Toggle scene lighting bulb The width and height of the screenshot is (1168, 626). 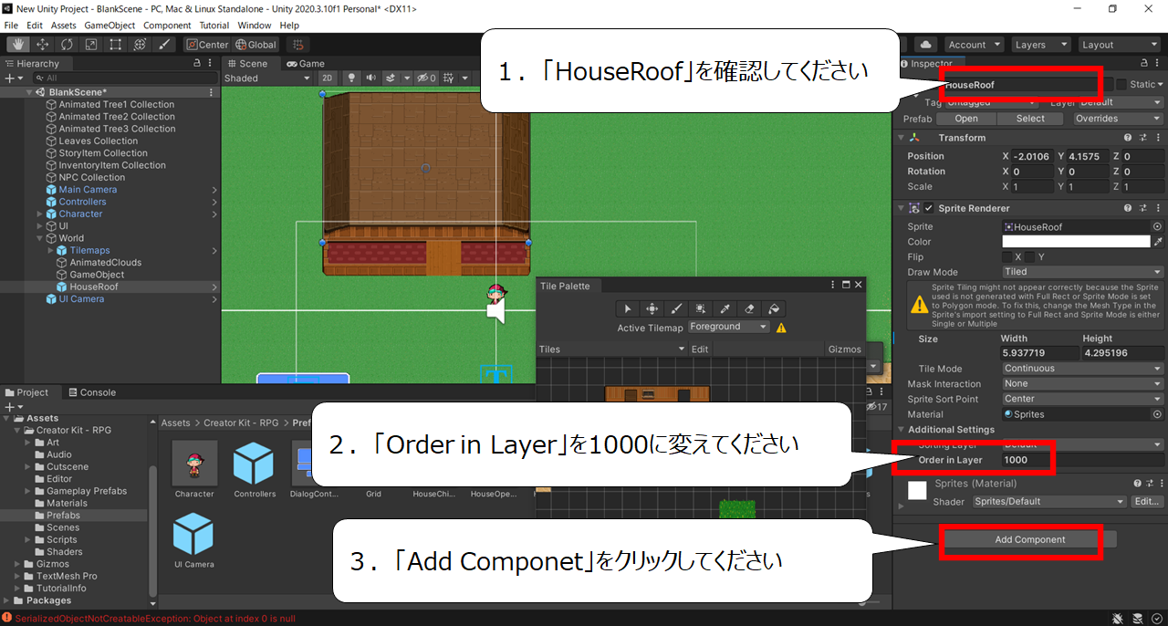pos(351,78)
